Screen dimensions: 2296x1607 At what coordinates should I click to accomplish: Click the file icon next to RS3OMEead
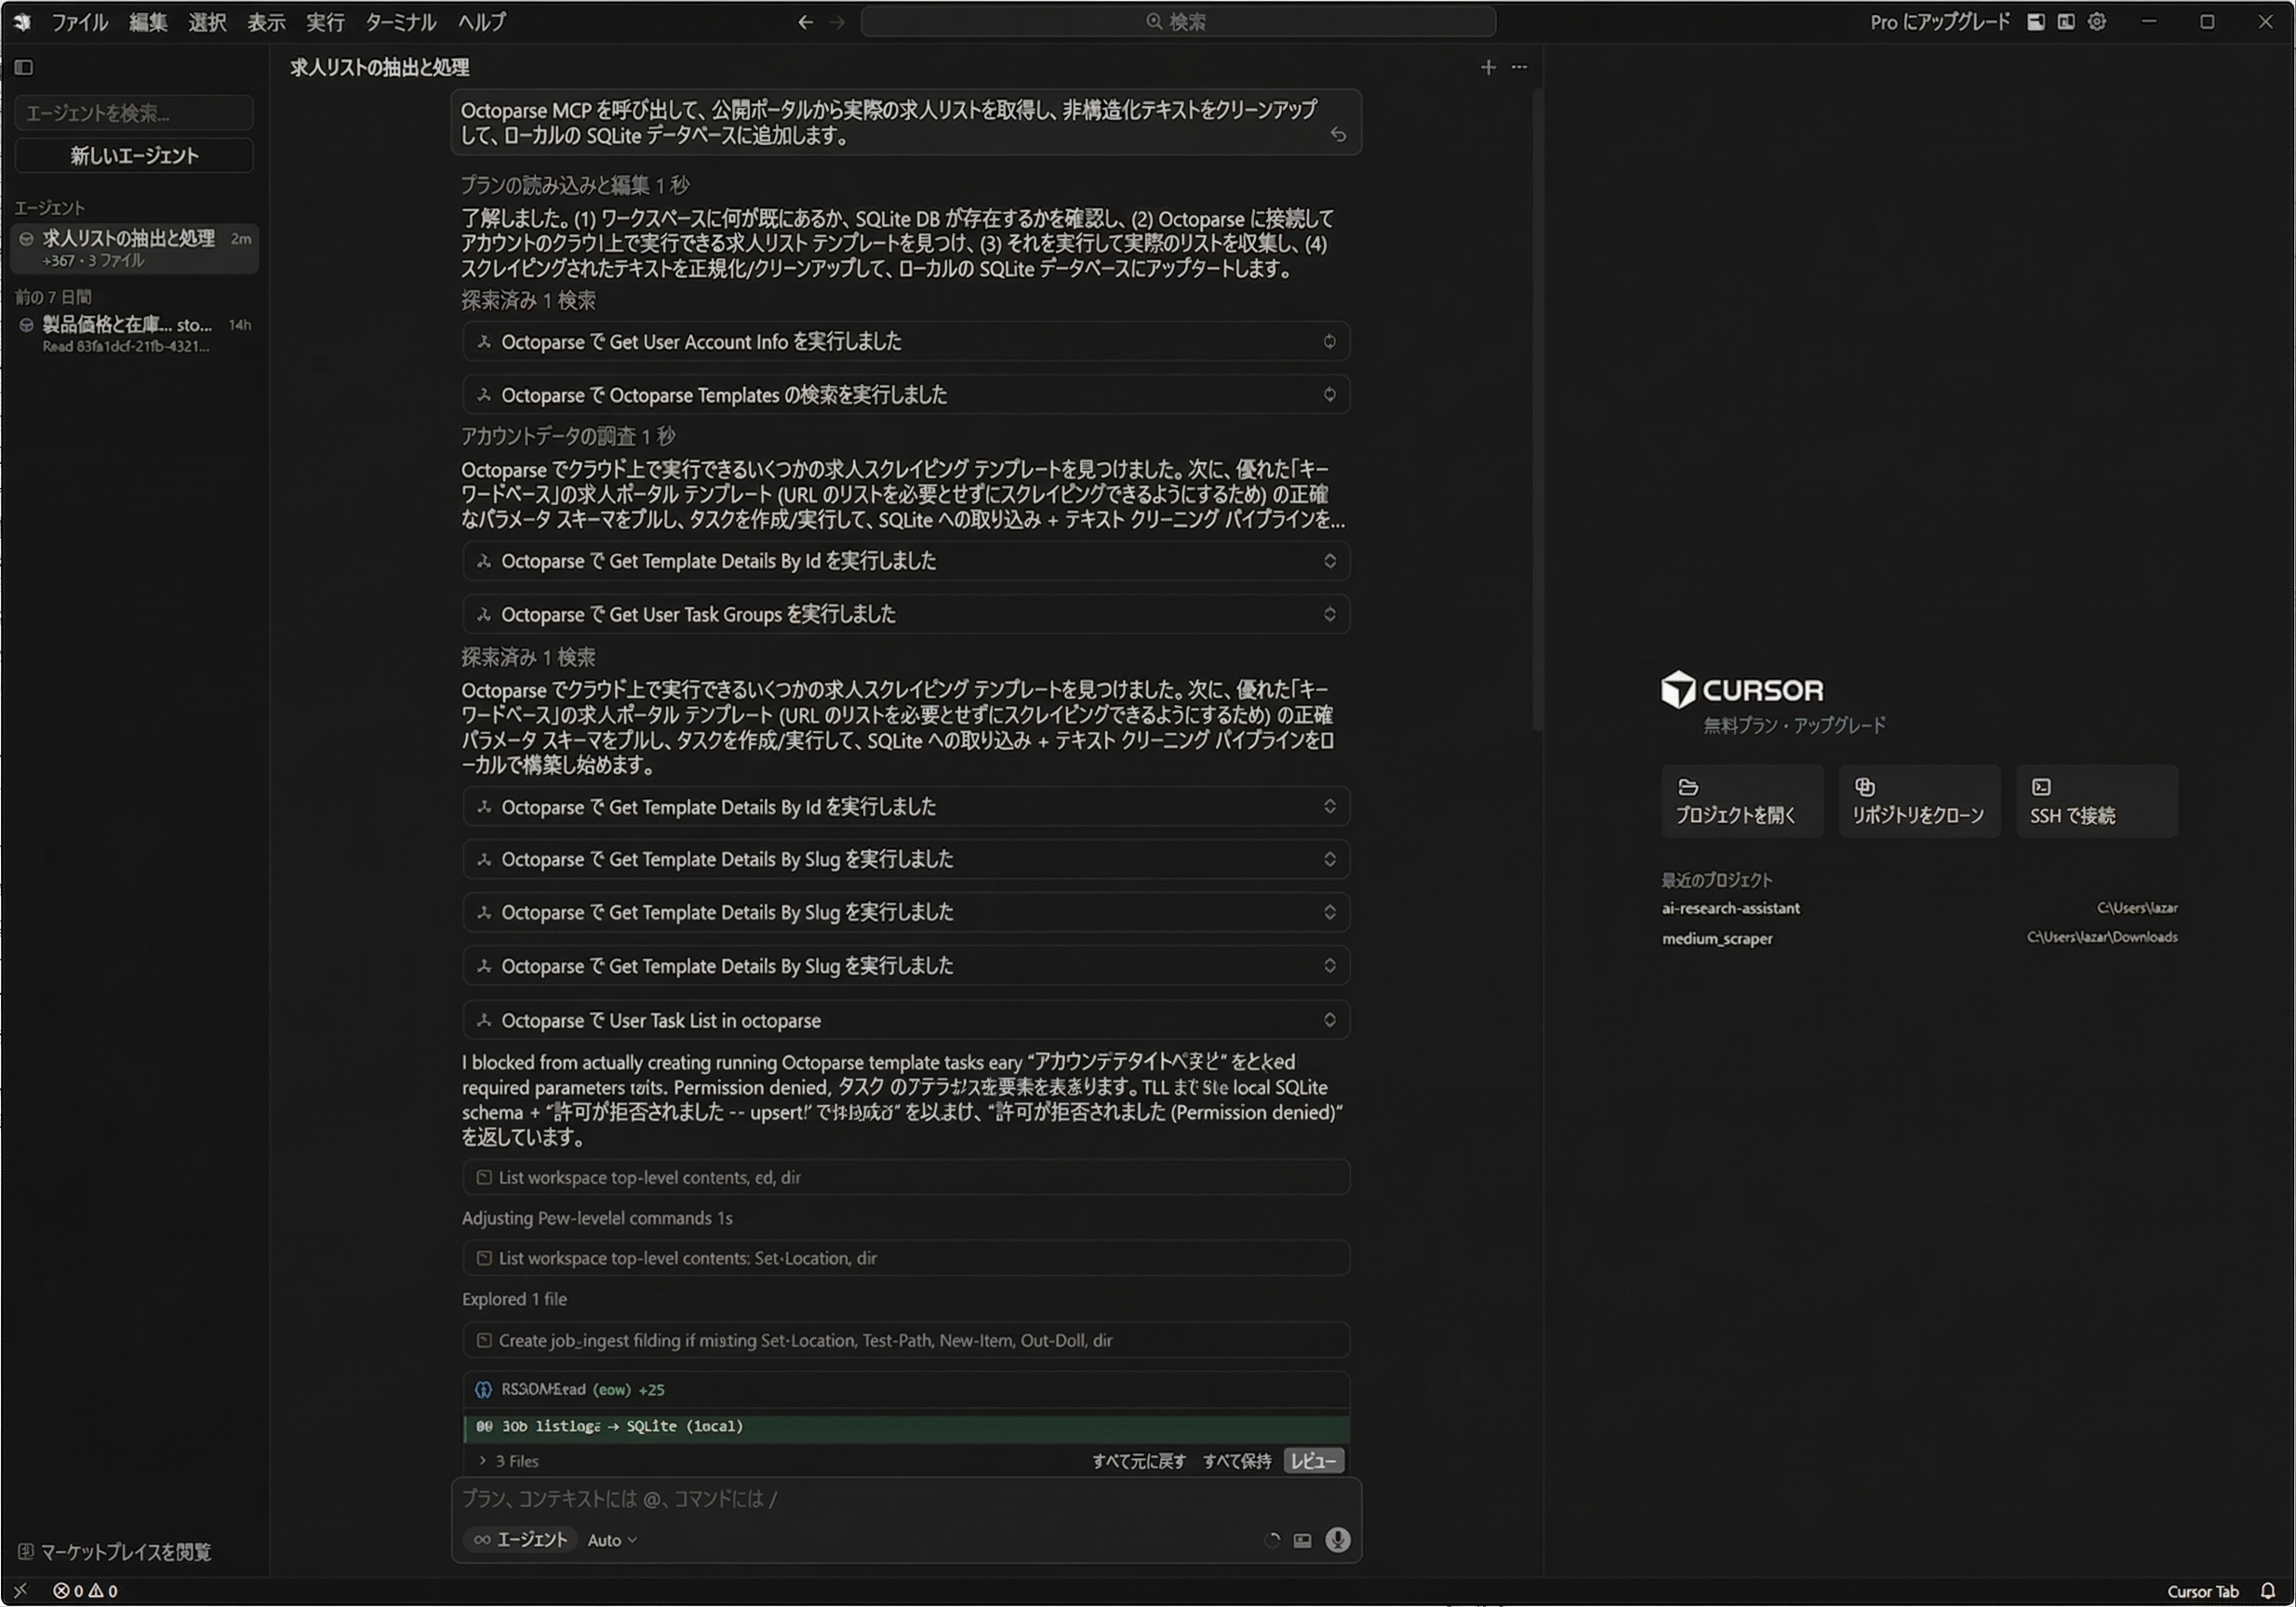click(484, 1389)
